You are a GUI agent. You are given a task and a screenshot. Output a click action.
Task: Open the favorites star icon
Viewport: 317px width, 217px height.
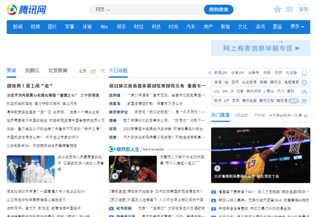pyautogui.click(x=277, y=9)
